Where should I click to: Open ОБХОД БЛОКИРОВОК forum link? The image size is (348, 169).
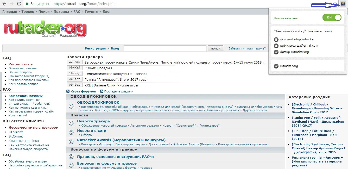(98, 103)
